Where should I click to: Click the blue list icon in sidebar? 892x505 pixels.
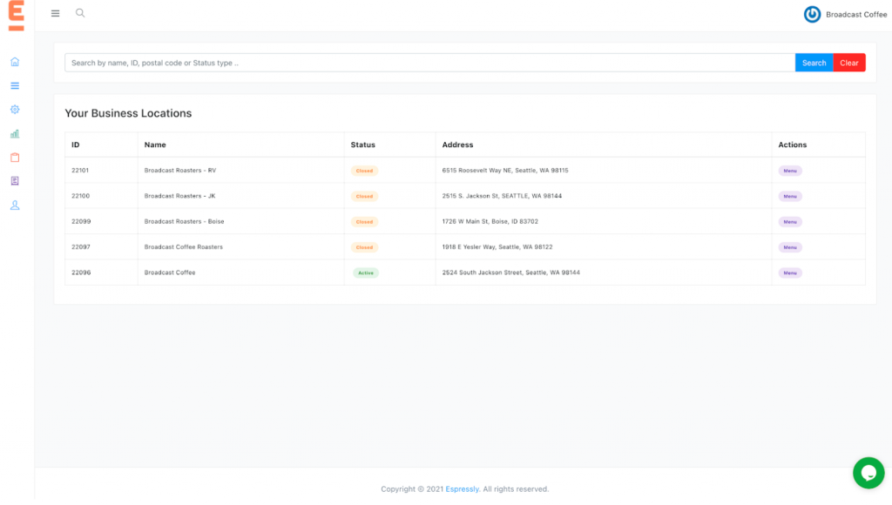click(15, 85)
